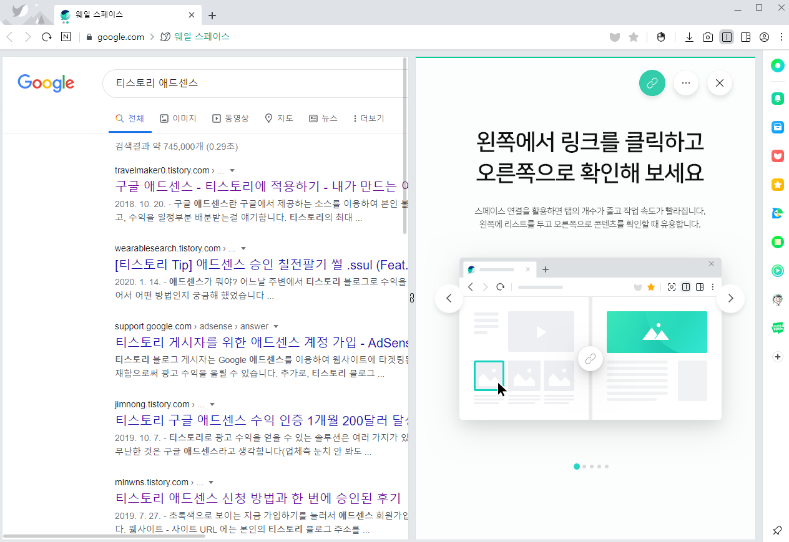Click the gray shield icon in the address bar
The image size is (789, 542).
click(x=615, y=37)
